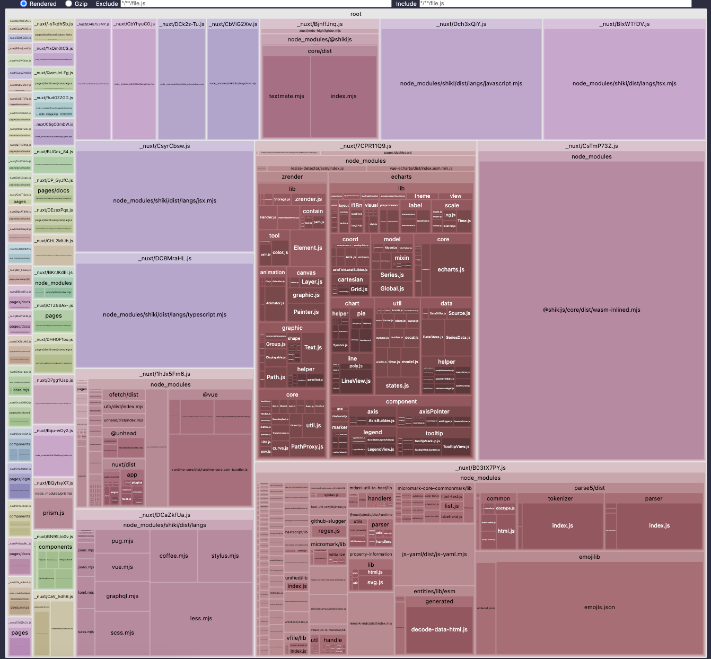Click the wasm-inlined.mjs treemap block

591,310
